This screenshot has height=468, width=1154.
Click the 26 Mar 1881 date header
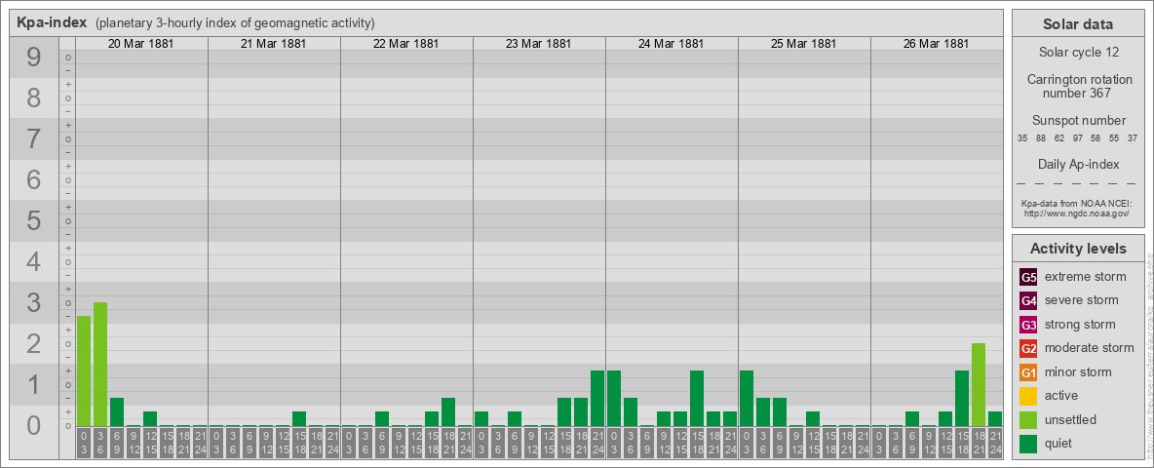(936, 44)
